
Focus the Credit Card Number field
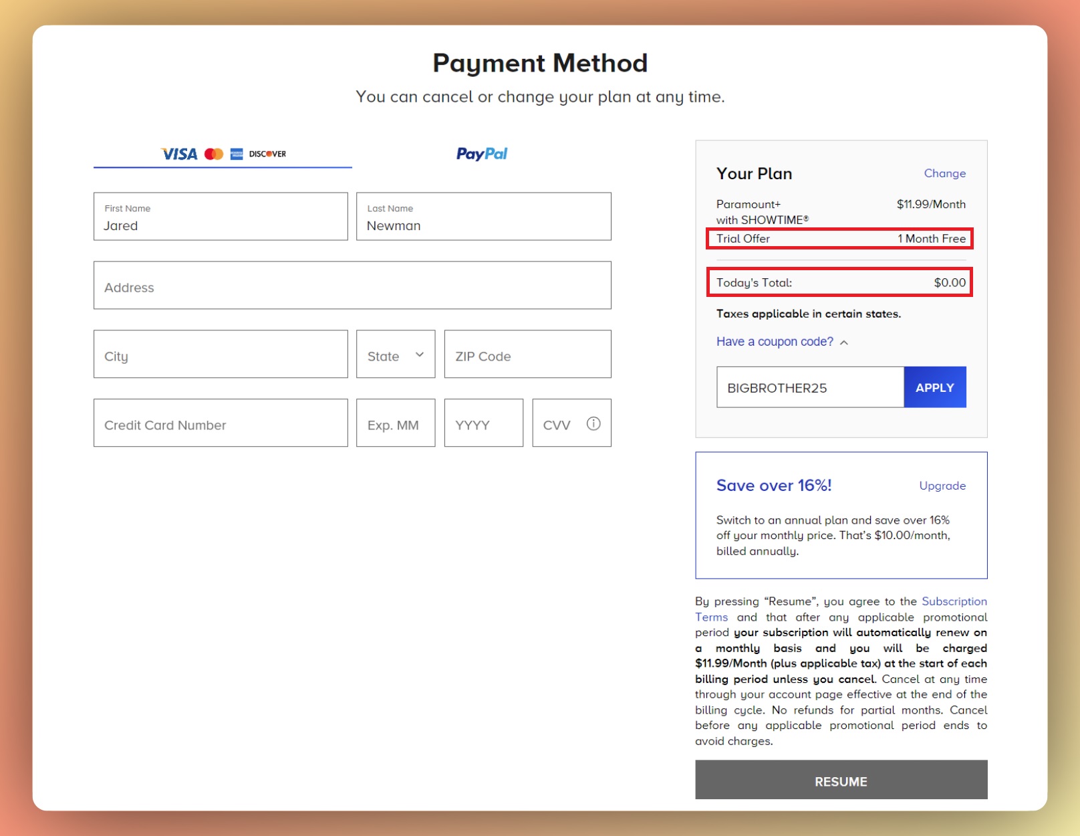(x=221, y=423)
